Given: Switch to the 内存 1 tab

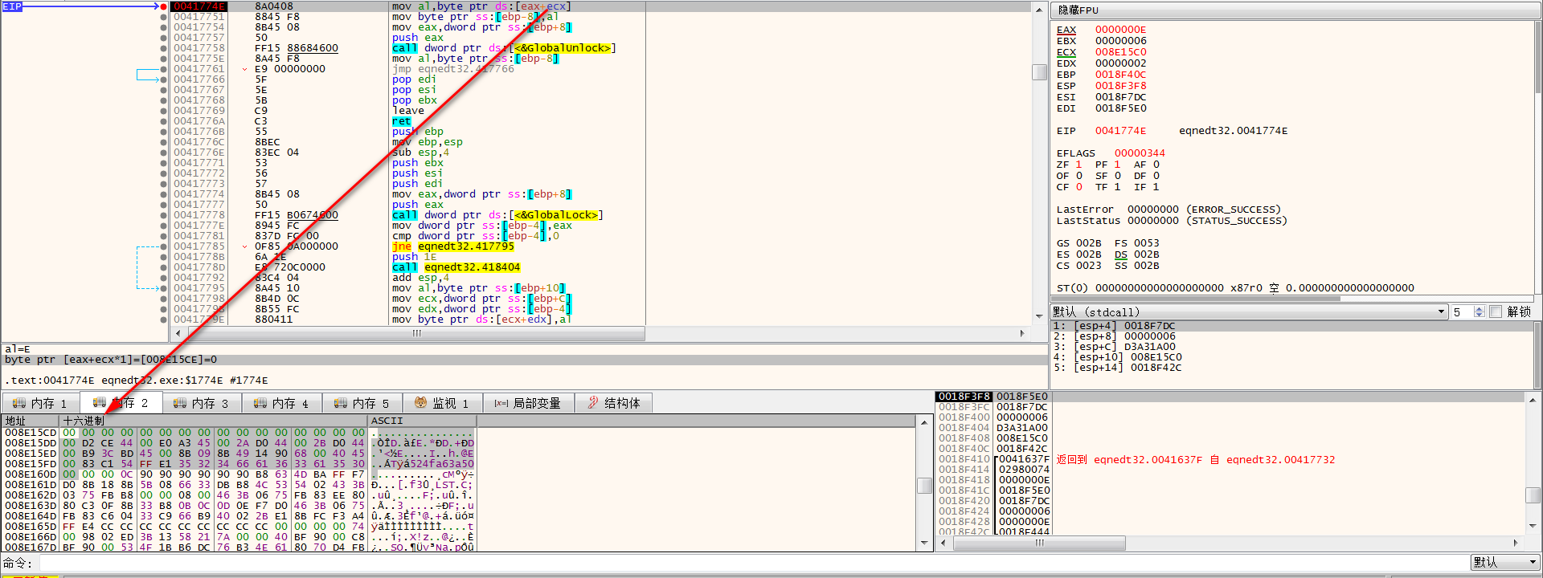Looking at the screenshot, I should (41, 403).
